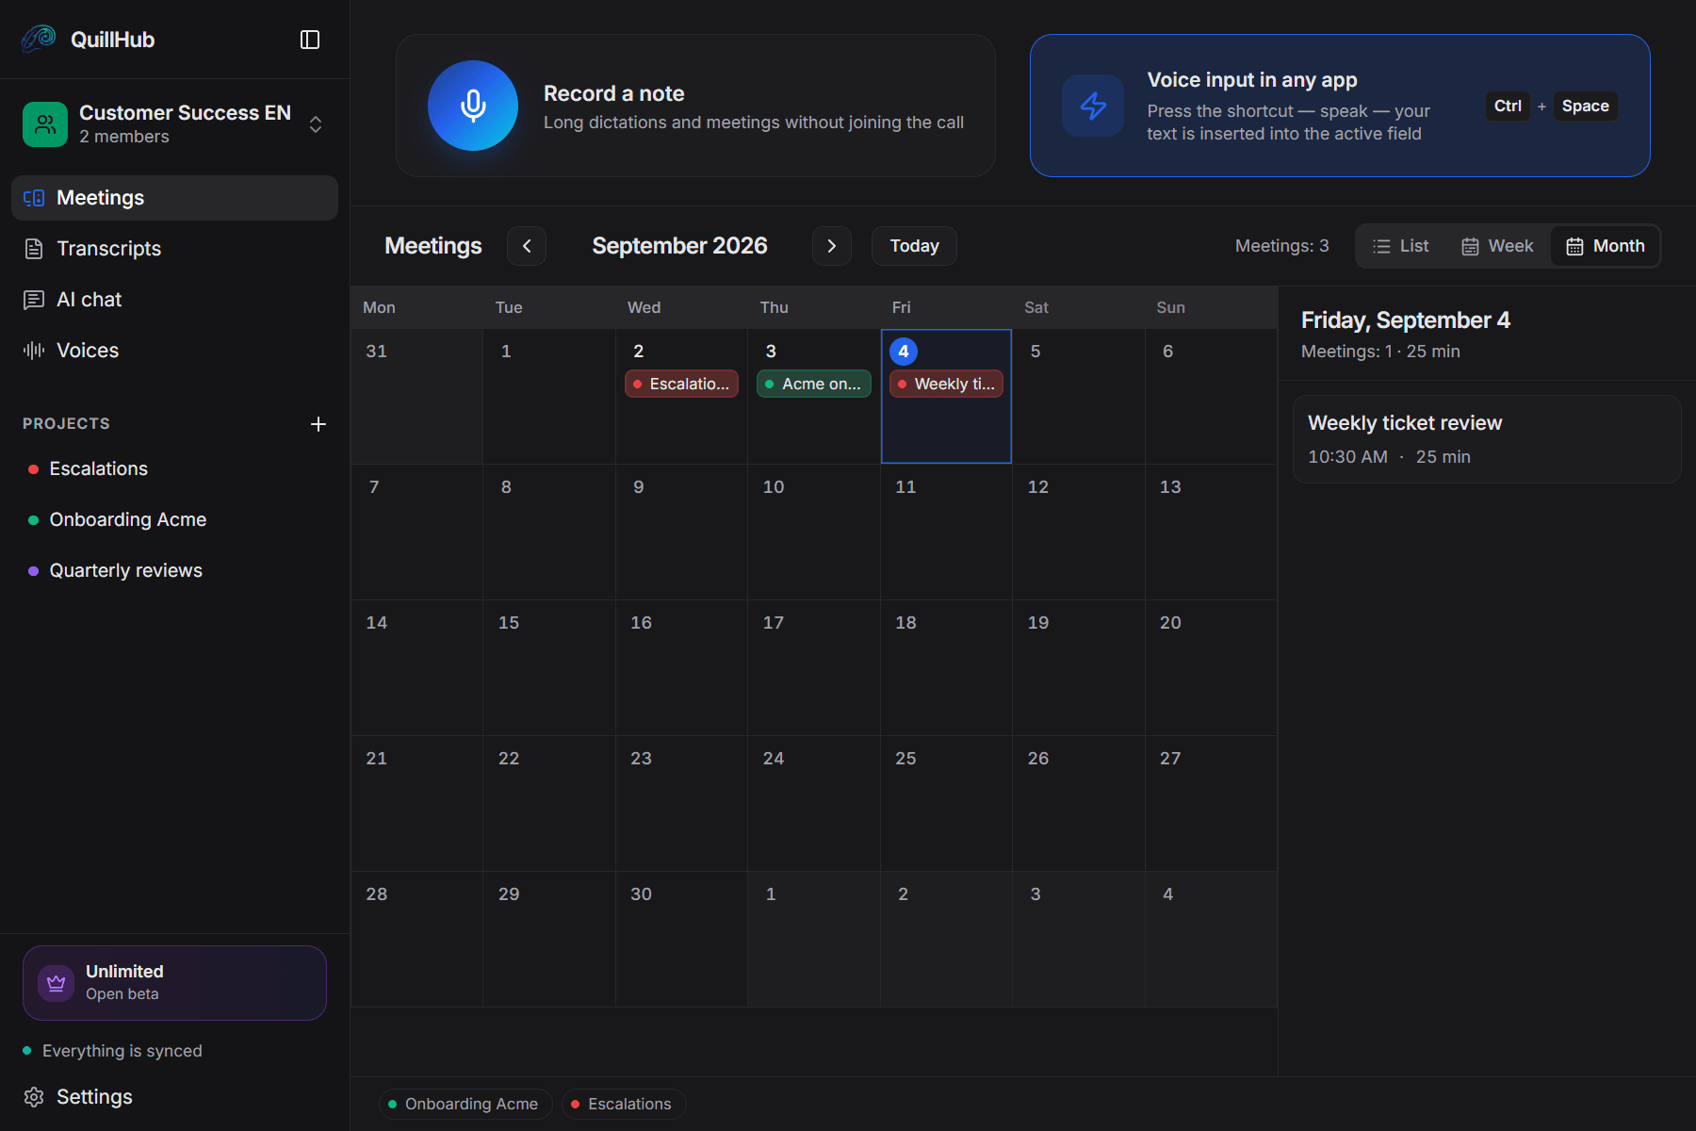Select the Quarterly reviews project
The height and width of the screenshot is (1131, 1696).
coord(174,570)
